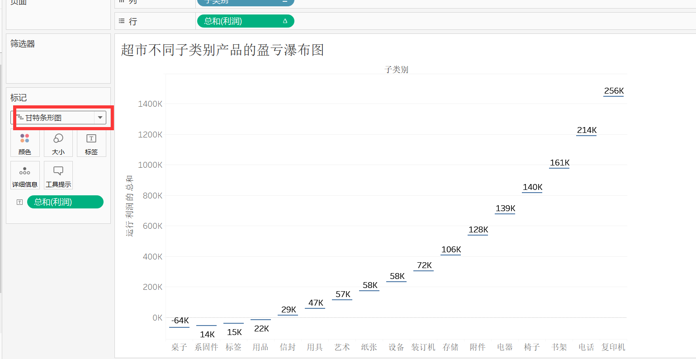Select the 256K data label in the chart
The width and height of the screenshot is (696, 359).
point(613,90)
